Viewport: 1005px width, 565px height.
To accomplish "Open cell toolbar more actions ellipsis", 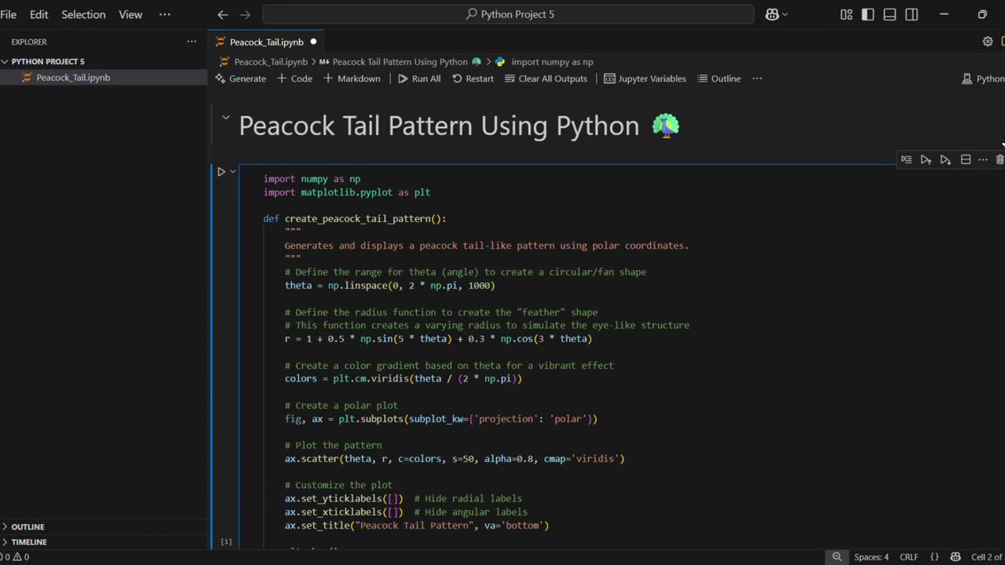I will point(982,159).
